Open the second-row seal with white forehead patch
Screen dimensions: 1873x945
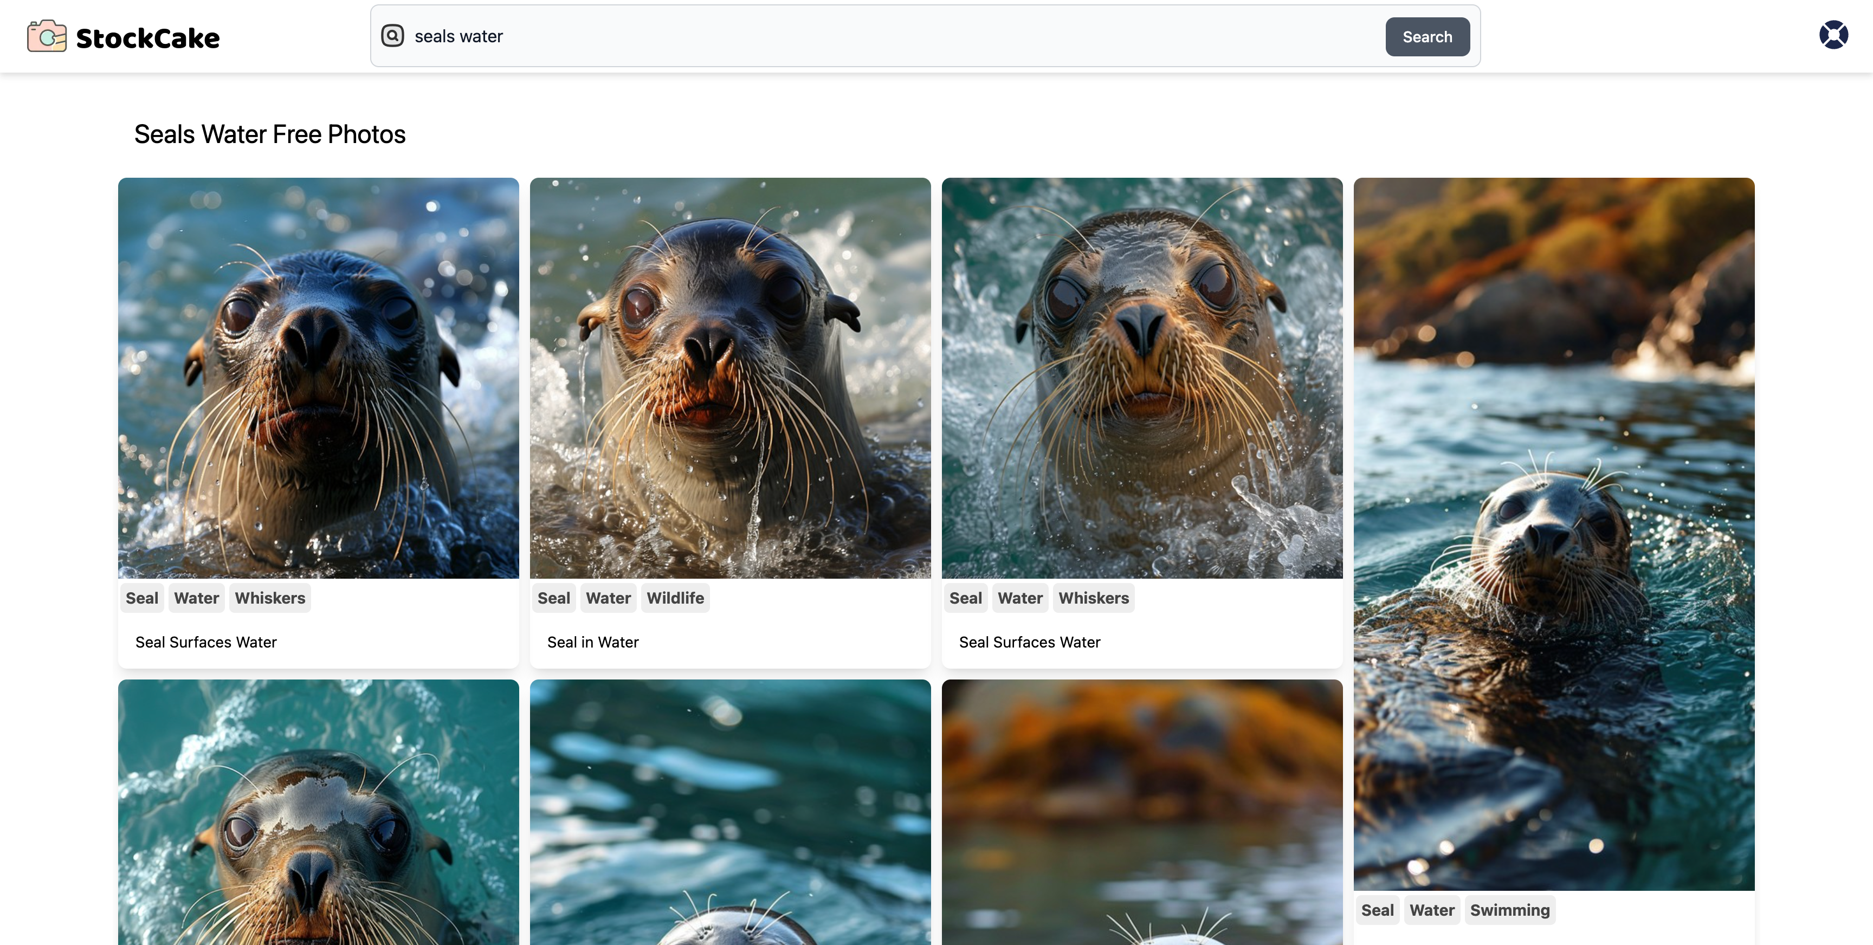click(x=319, y=812)
